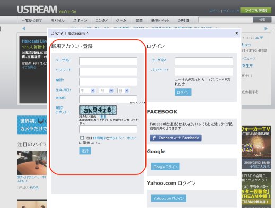Click the right carousel arrow

(x=266, y=28)
